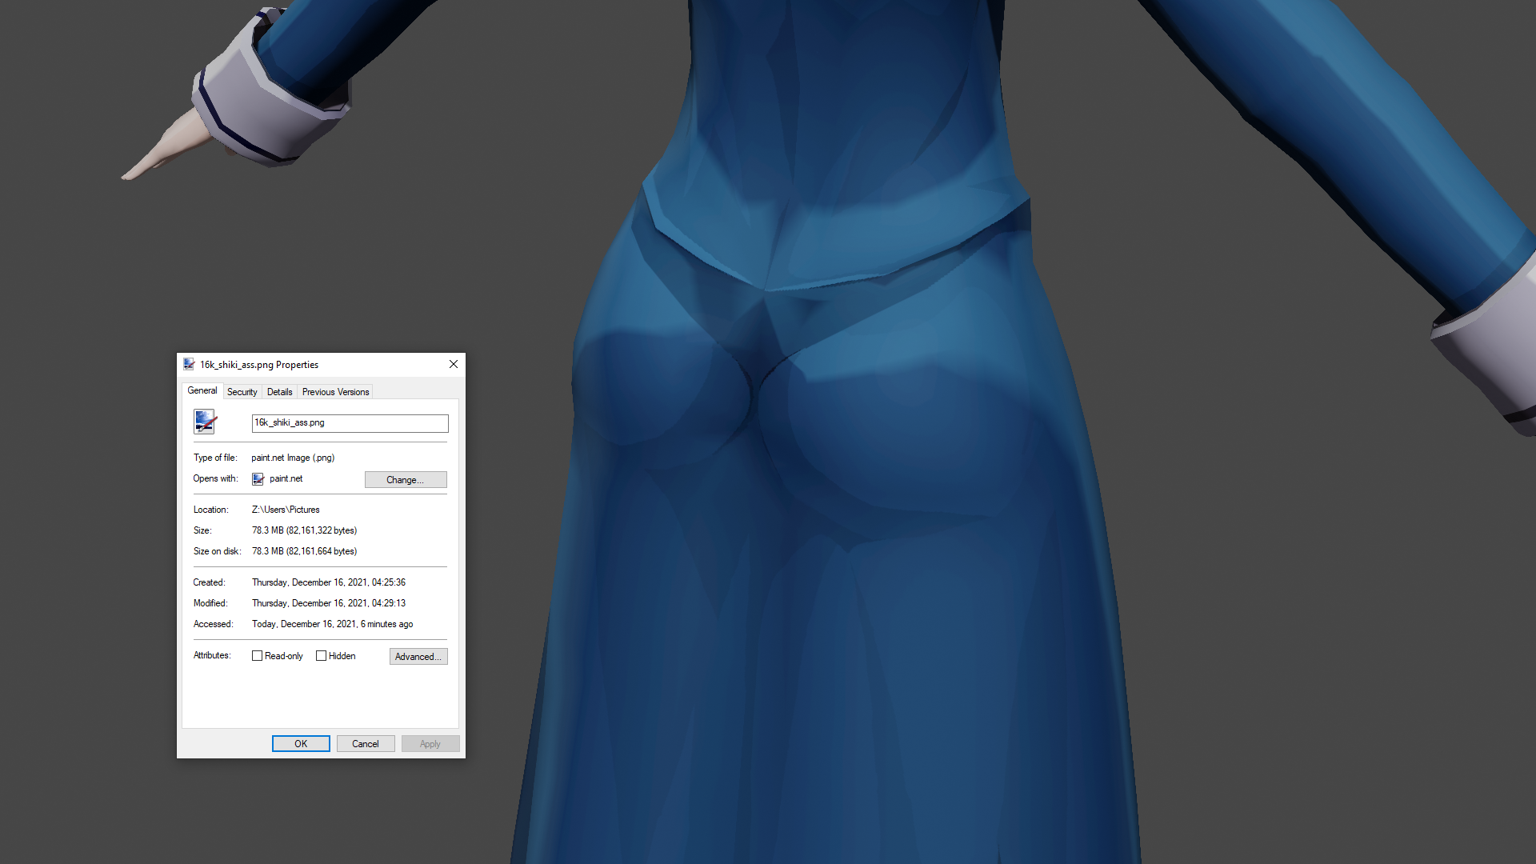Viewport: 1536px width, 864px height.
Task: Click the Change... button for default app
Action: (x=406, y=480)
